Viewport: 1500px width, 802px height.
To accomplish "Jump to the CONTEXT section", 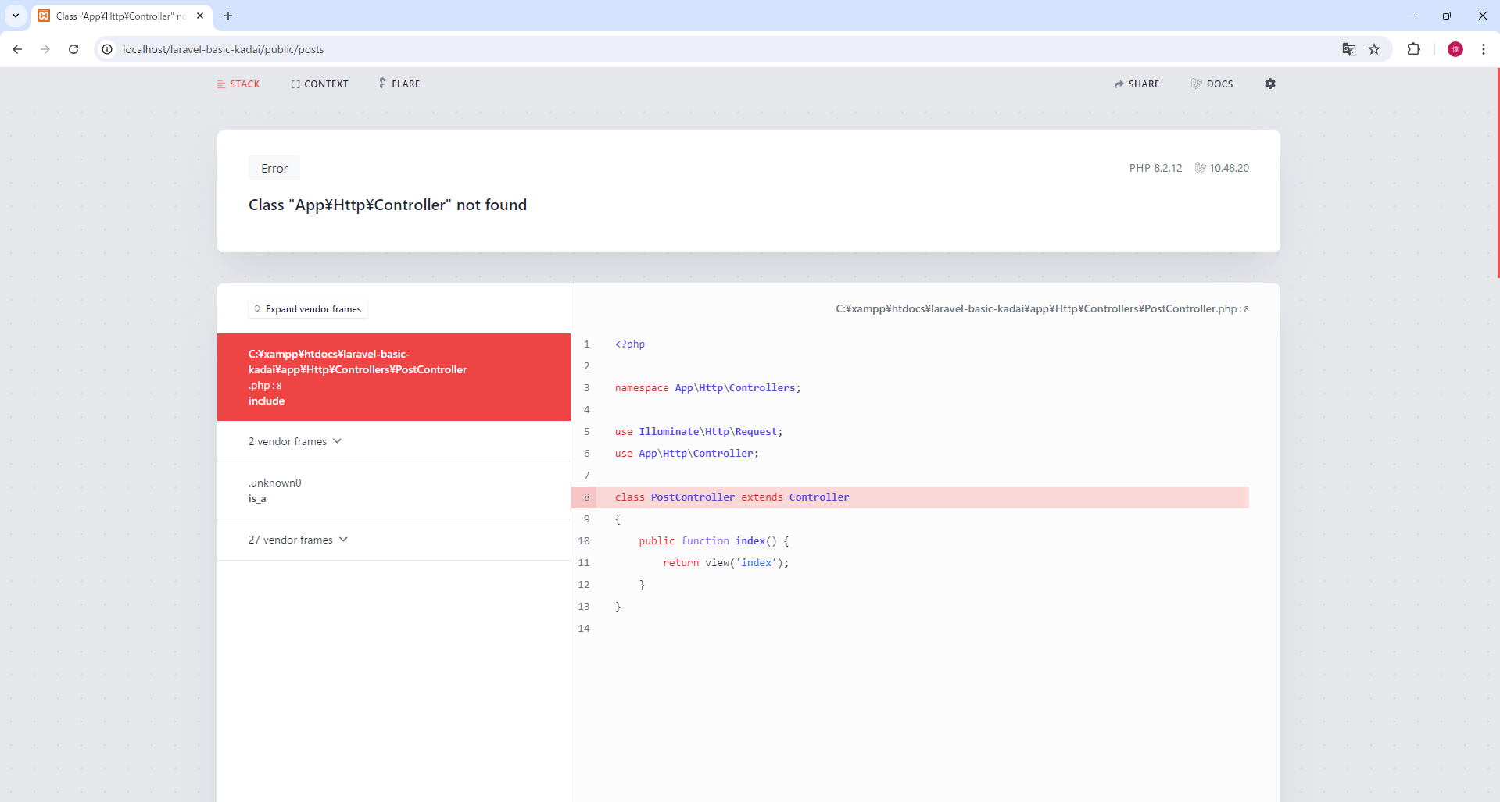I will coord(320,84).
